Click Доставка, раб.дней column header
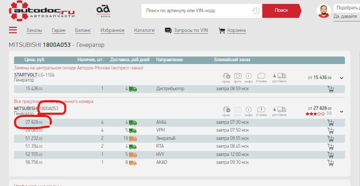The height and width of the screenshot is (186, 360). click(130, 60)
